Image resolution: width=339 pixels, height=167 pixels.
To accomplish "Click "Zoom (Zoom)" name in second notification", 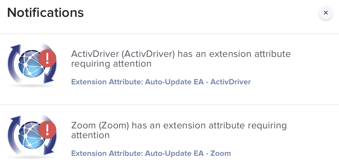I will point(100,126).
